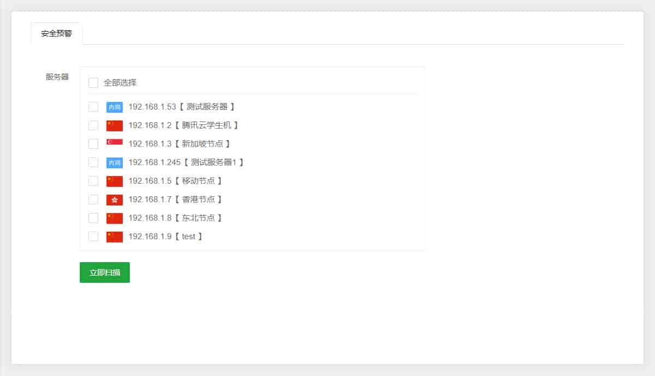Check the 全部选择 select-all checkbox
Image resolution: width=655 pixels, height=376 pixels.
(x=93, y=83)
